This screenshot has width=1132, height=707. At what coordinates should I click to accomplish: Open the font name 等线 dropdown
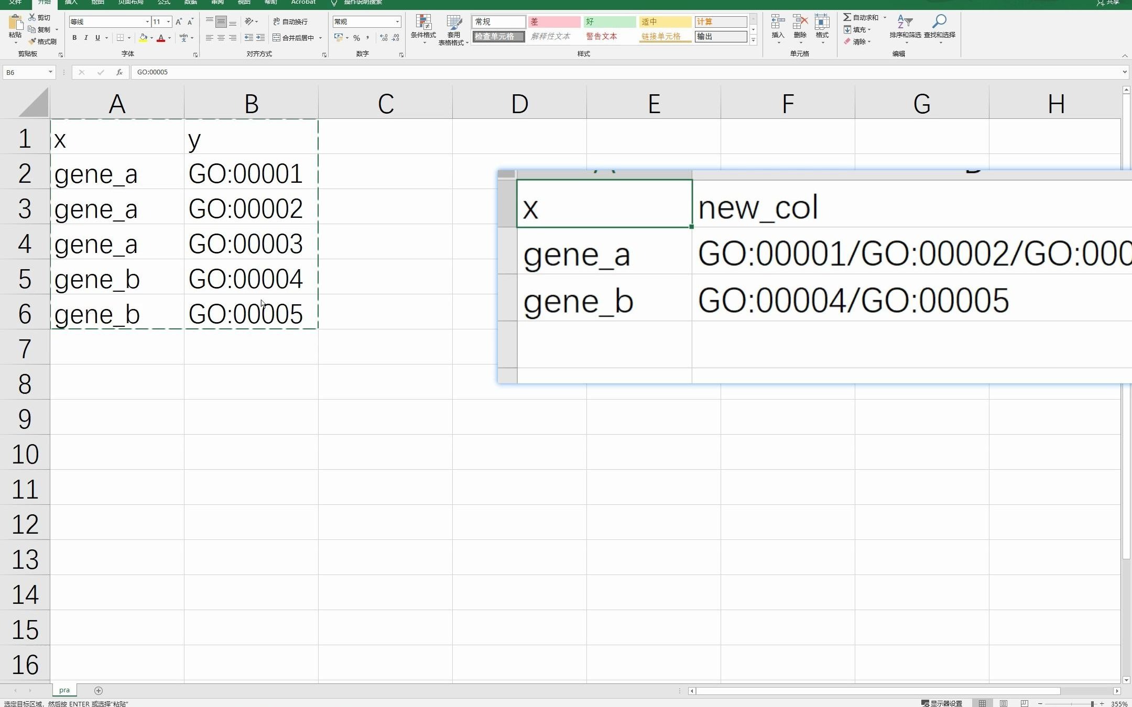[147, 21]
